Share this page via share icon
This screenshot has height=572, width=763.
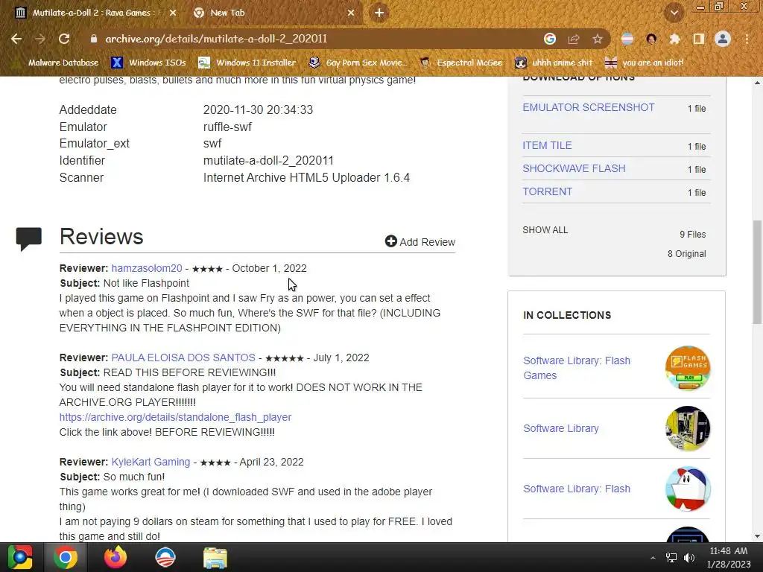click(574, 39)
